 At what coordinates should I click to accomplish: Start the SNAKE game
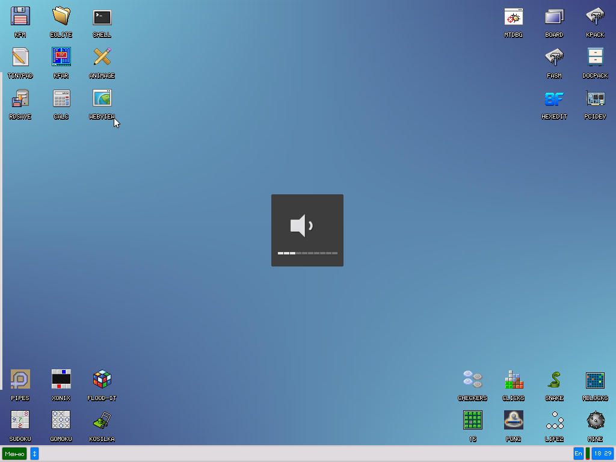554,380
